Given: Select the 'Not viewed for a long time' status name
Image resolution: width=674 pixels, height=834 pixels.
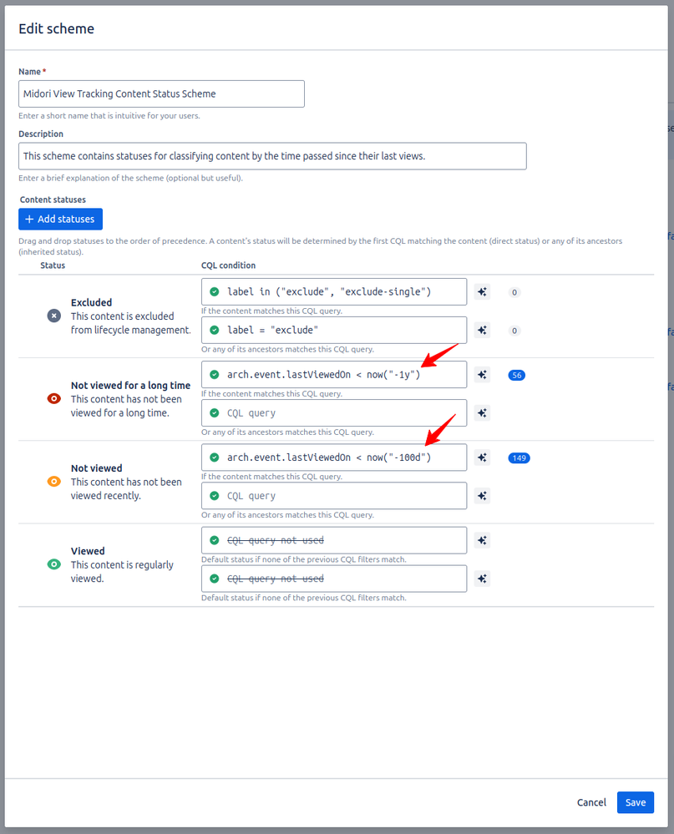Looking at the screenshot, I should (x=130, y=385).
